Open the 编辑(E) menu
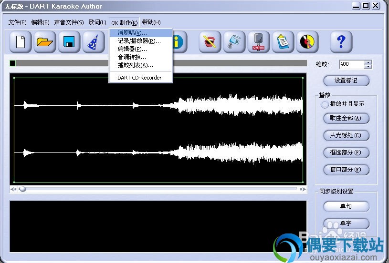 click(x=40, y=22)
